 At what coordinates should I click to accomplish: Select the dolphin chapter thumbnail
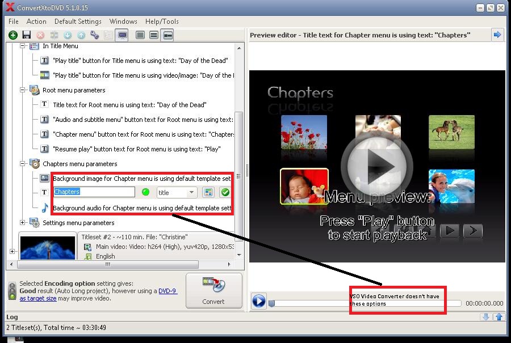click(x=451, y=186)
